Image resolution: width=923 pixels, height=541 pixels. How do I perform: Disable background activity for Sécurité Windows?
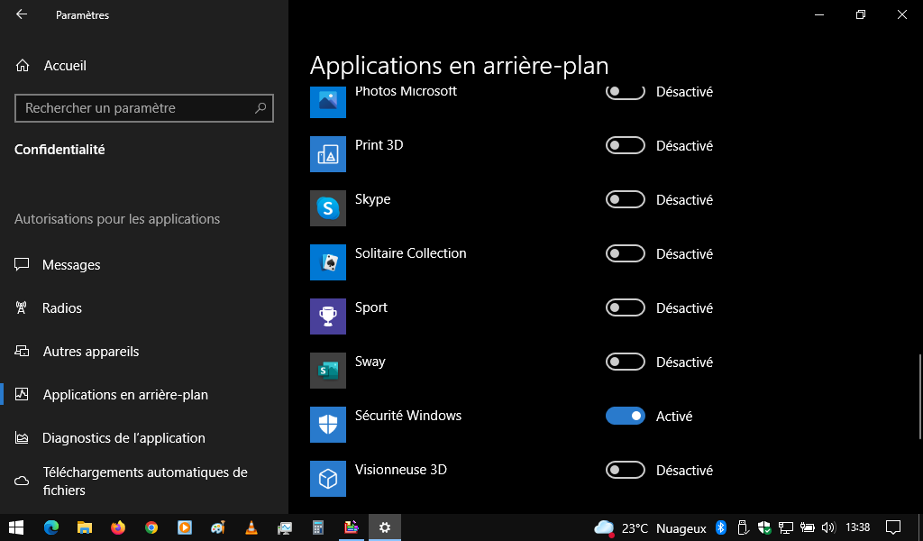click(626, 416)
